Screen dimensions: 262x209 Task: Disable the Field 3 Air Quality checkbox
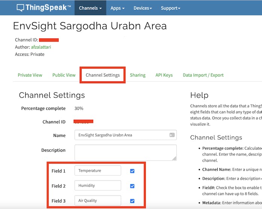pos(132,201)
